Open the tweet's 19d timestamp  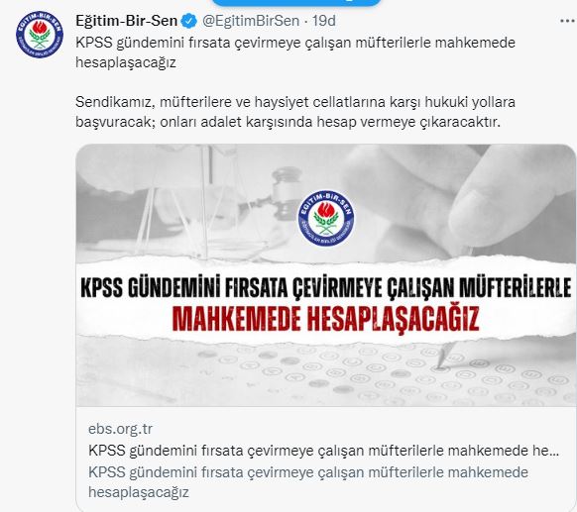(324, 21)
